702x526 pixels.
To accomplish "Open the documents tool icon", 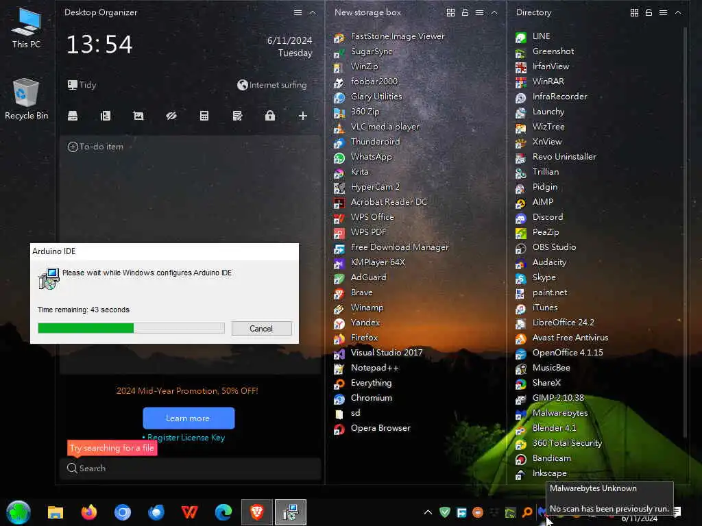I will (106, 116).
